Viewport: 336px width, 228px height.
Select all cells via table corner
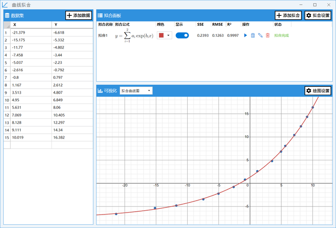pos(7,25)
